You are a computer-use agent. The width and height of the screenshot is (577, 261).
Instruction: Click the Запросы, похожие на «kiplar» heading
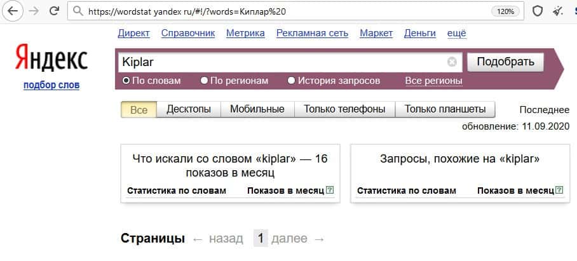(x=459, y=159)
